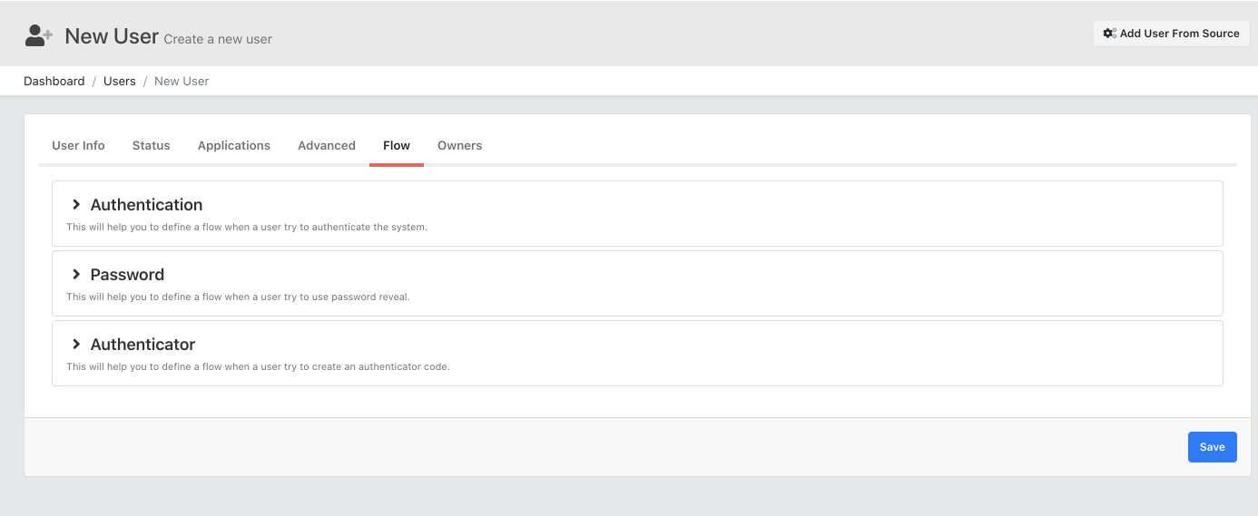Click the New User breadcrumb item
1258x516 pixels.
tap(182, 82)
